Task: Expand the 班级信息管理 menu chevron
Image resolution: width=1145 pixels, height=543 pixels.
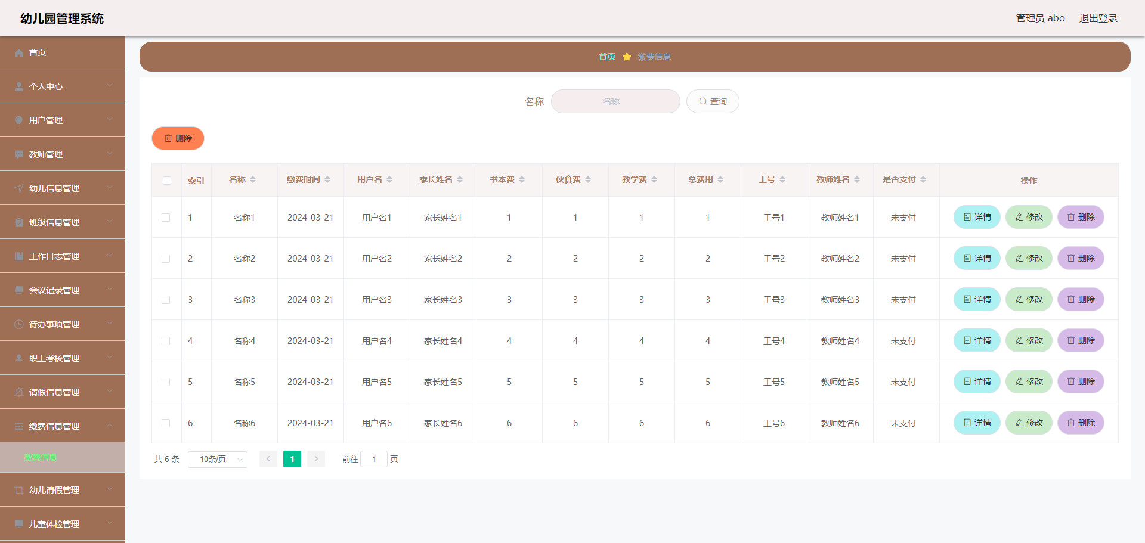Action: click(x=110, y=222)
